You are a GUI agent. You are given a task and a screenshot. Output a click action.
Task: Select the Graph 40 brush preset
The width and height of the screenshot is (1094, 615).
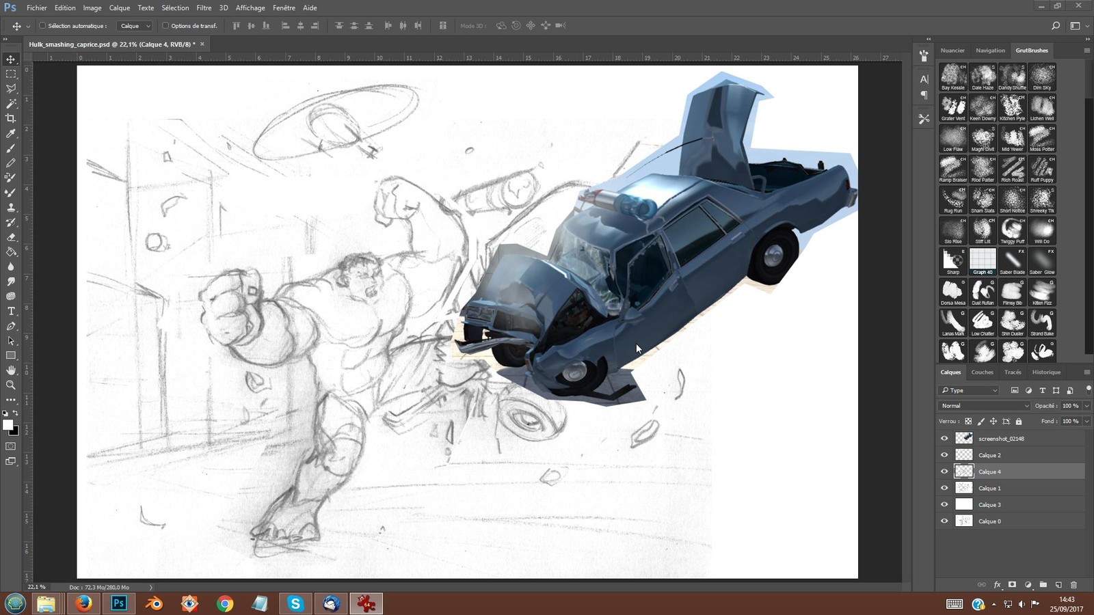983,262
